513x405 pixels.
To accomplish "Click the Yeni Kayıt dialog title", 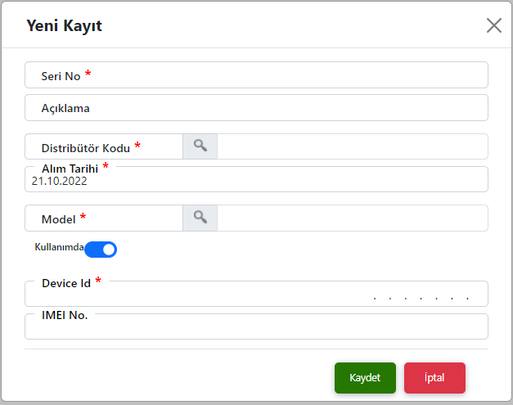I will pos(64,26).
